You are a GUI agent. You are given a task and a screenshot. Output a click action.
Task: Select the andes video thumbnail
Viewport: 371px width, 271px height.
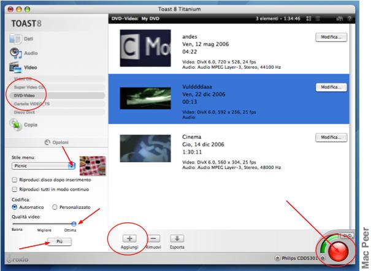tap(145, 48)
